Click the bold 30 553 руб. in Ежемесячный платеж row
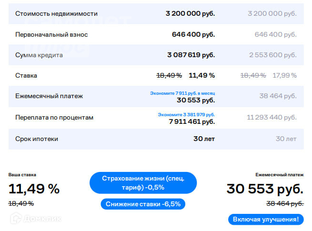 coord(196,100)
